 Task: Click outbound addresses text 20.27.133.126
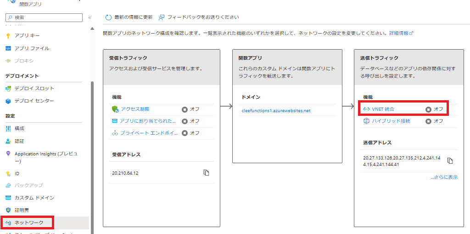point(402,161)
